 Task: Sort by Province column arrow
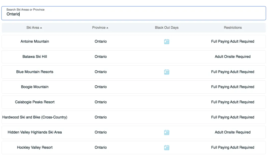coord(107,28)
